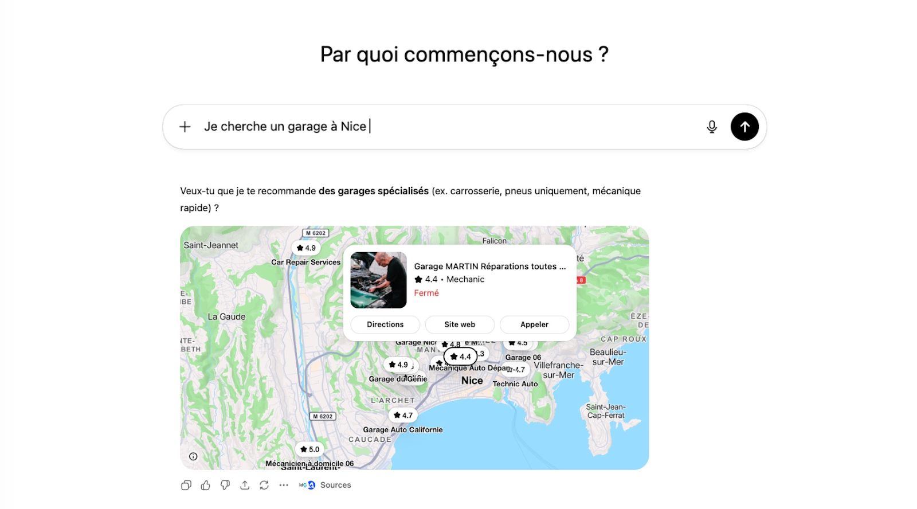
Task: Activate the microphone dictation icon
Action: (712, 127)
